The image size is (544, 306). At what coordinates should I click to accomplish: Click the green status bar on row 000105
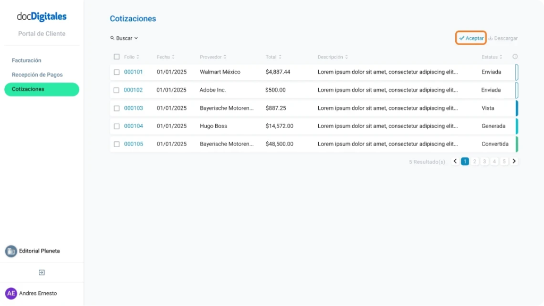pos(516,144)
